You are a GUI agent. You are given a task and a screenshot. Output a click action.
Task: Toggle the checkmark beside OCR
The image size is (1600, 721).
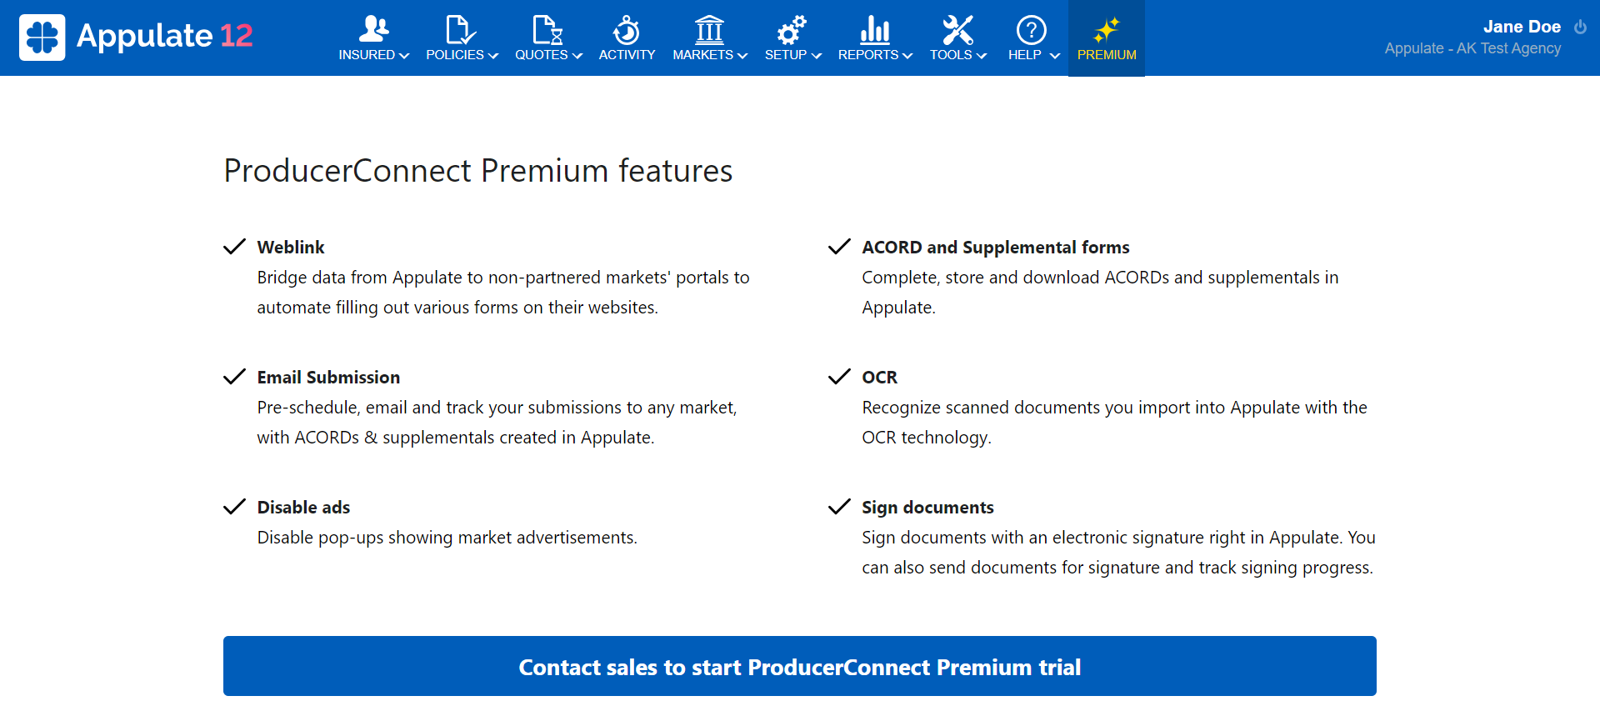[838, 376]
